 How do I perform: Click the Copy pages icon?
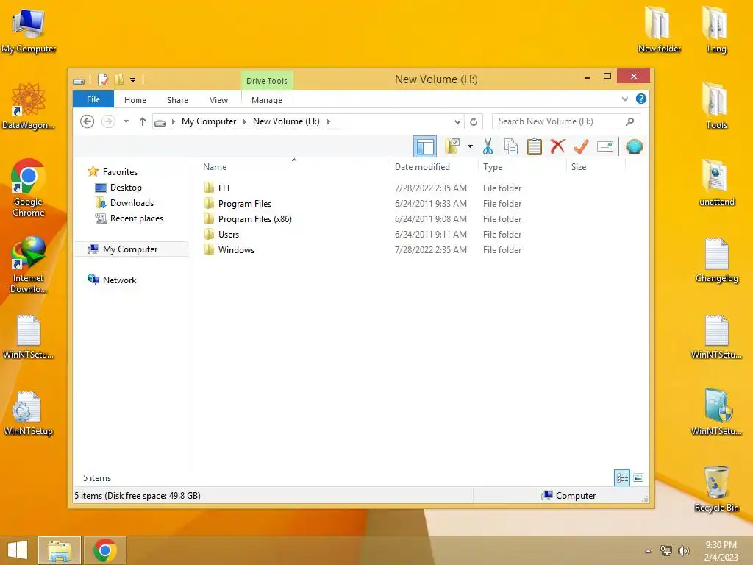pos(511,146)
